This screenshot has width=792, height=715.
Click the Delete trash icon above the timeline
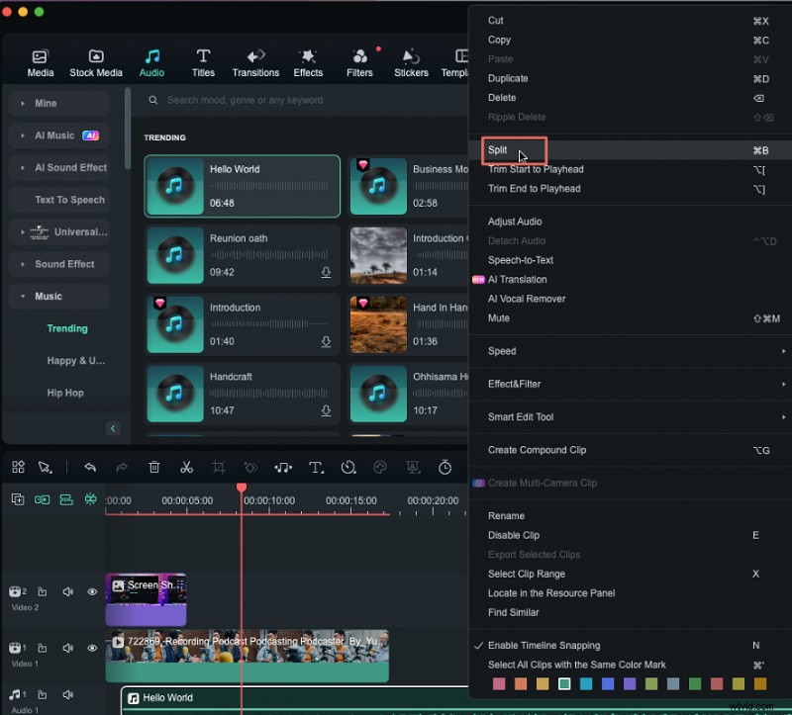(154, 468)
